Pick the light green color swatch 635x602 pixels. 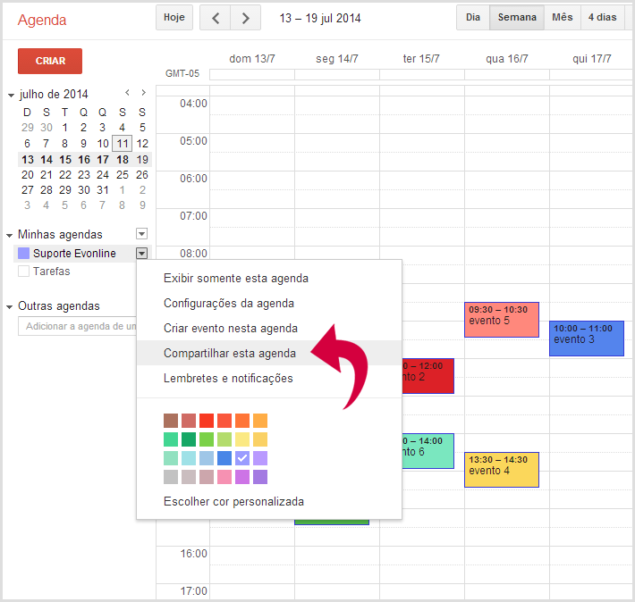pyautogui.click(x=224, y=439)
